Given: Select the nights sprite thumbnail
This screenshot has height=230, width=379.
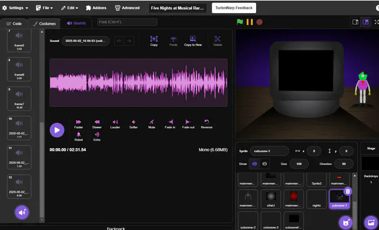Looking at the screenshot, I should tap(316, 199).
